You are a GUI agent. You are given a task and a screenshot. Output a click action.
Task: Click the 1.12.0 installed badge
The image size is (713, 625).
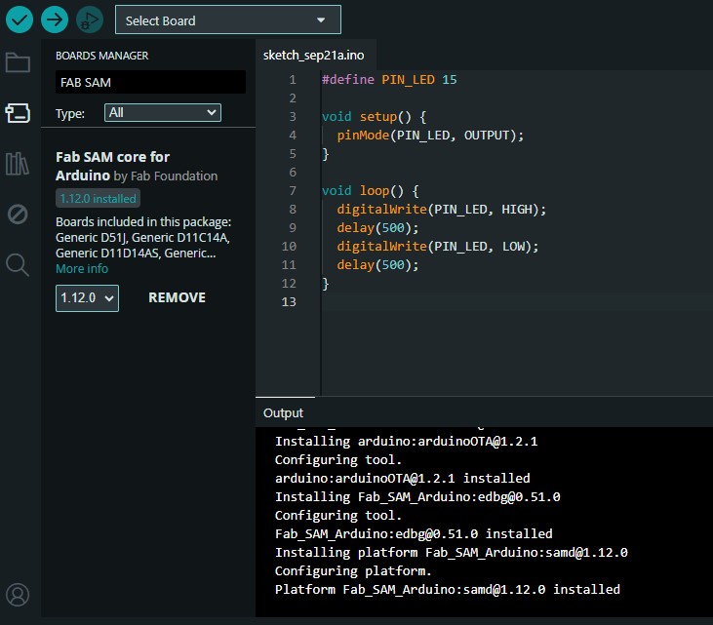(98, 199)
